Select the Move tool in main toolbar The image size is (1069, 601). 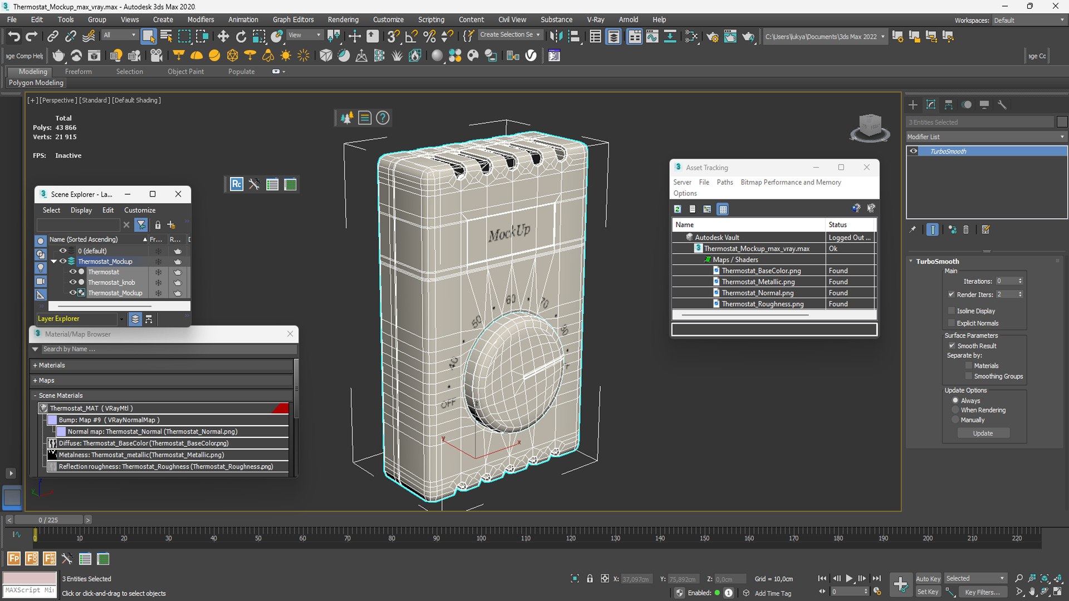(223, 37)
